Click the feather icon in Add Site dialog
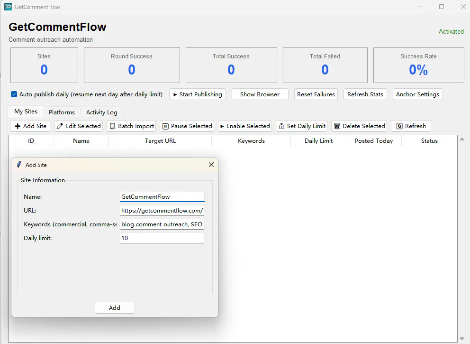The height and width of the screenshot is (344, 470). click(x=19, y=165)
